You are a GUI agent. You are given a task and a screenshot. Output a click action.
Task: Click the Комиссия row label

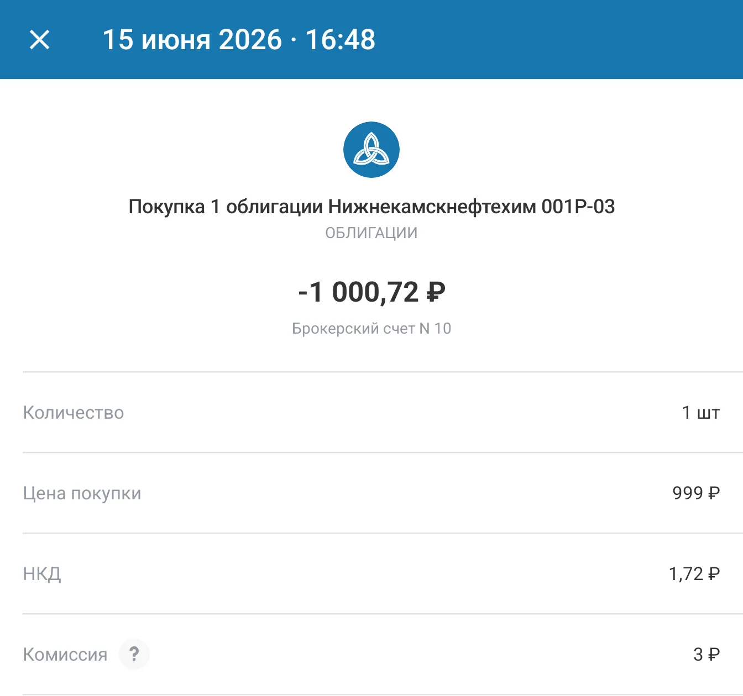[65, 655]
